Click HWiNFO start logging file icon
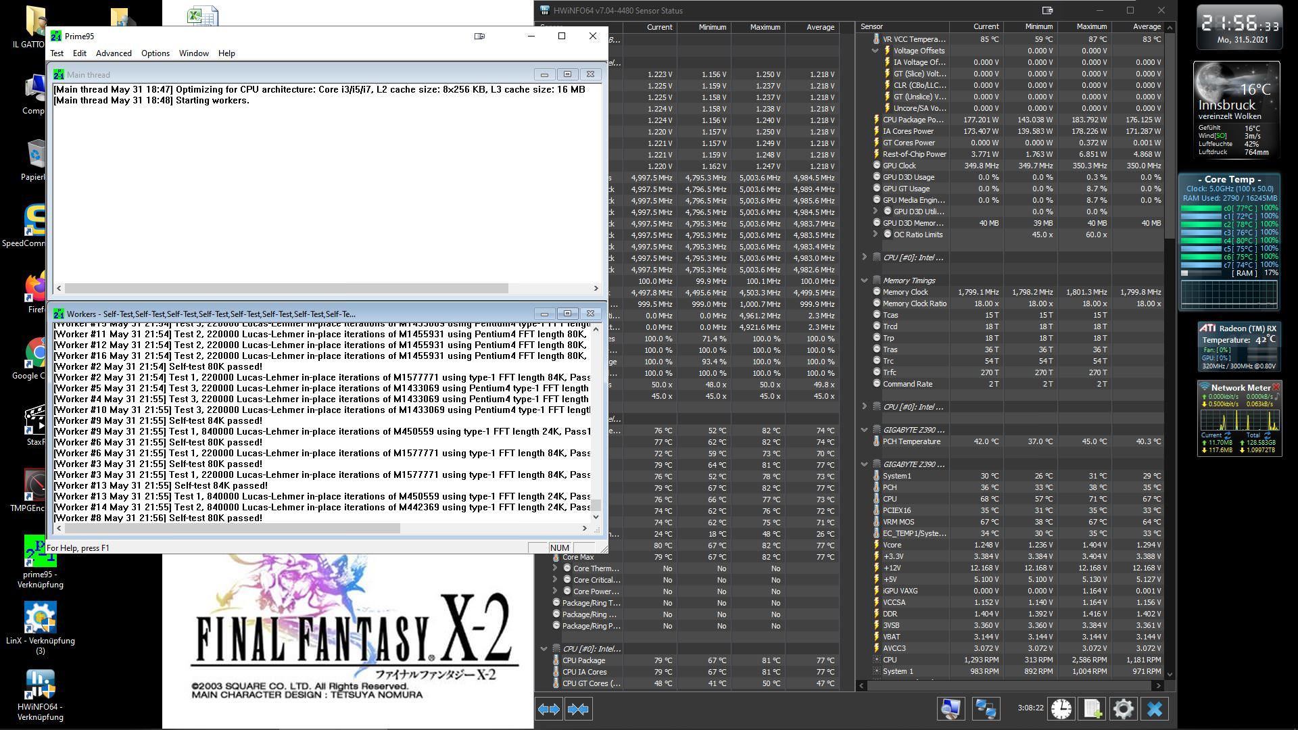1298x730 pixels. [x=1092, y=709]
